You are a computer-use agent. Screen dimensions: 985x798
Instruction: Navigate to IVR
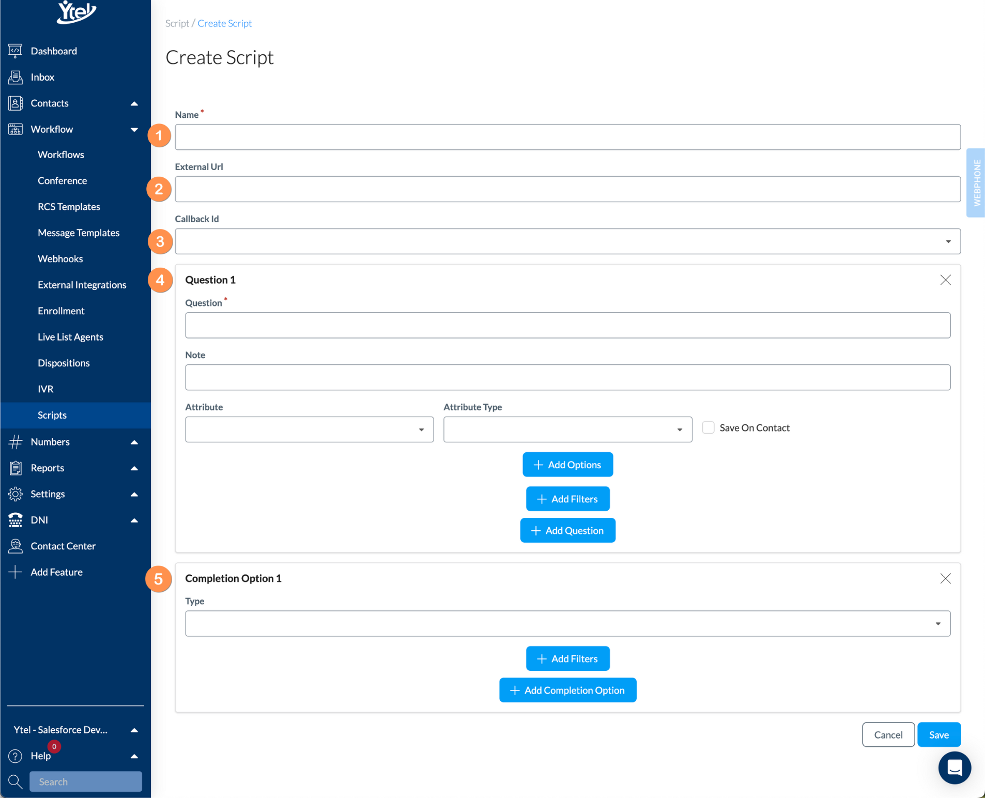point(45,389)
